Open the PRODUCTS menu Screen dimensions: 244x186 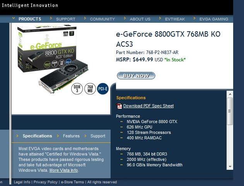coord(30,19)
